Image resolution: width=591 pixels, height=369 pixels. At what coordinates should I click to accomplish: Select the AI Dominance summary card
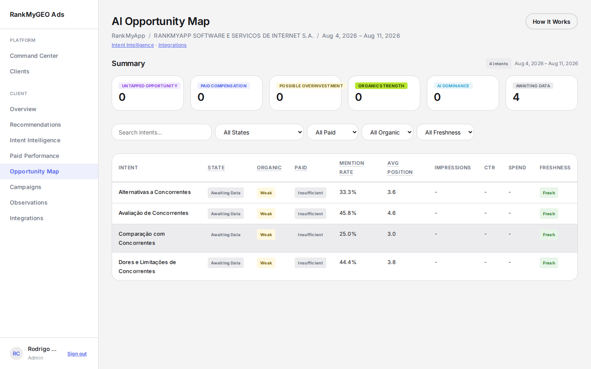[463, 93]
